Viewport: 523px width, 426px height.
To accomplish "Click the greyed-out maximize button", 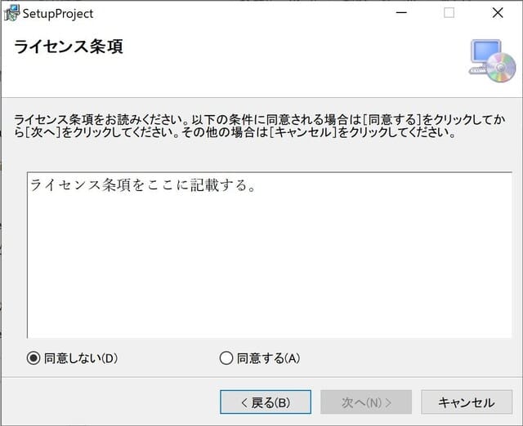I will pyautogui.click(x=449, y=13).
